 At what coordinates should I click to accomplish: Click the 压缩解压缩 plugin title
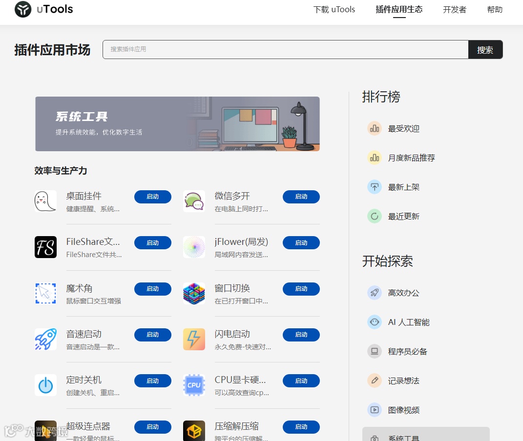pos(236,426)
